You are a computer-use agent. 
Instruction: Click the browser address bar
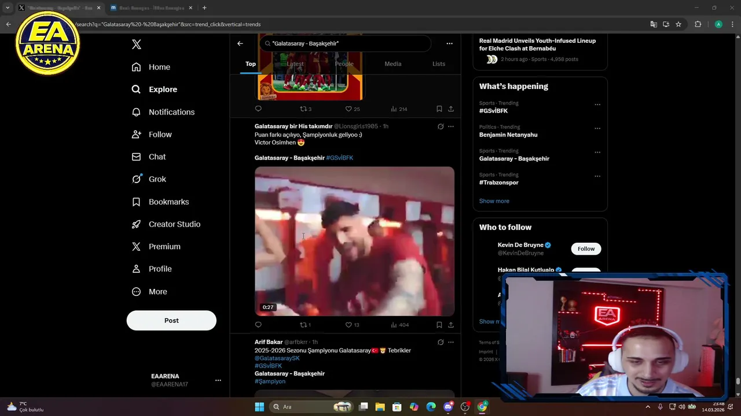pos(359,24)
